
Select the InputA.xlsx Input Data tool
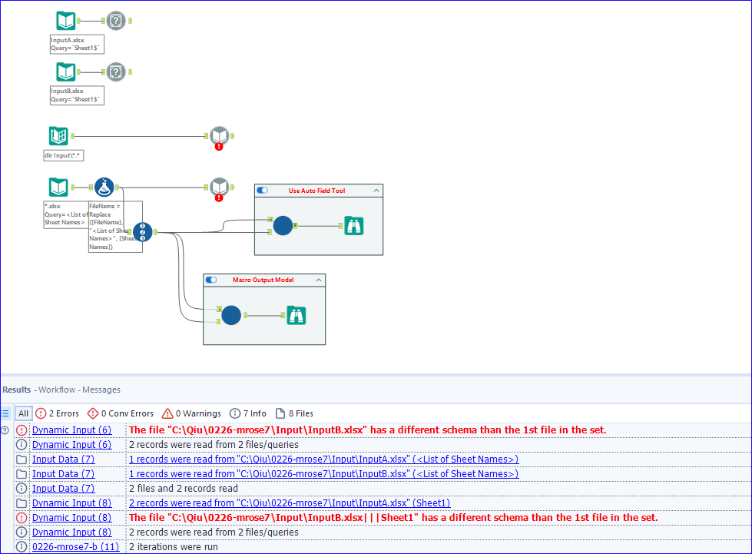pyautogui.click(x=65, y=21)
